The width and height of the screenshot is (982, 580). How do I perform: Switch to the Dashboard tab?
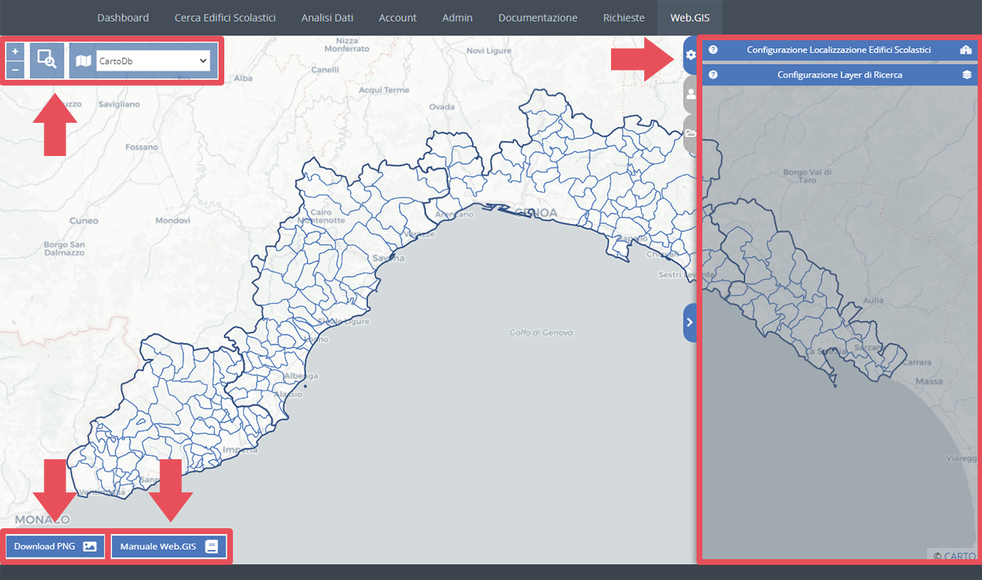coord(122,17)
